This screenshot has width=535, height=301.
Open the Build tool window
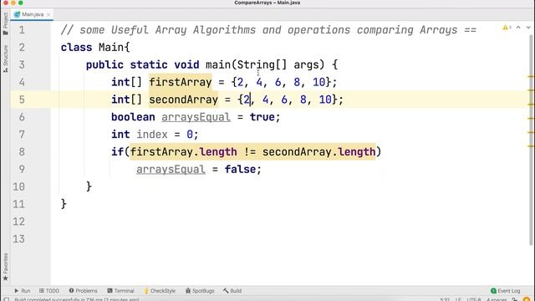[x=232, y=291]
